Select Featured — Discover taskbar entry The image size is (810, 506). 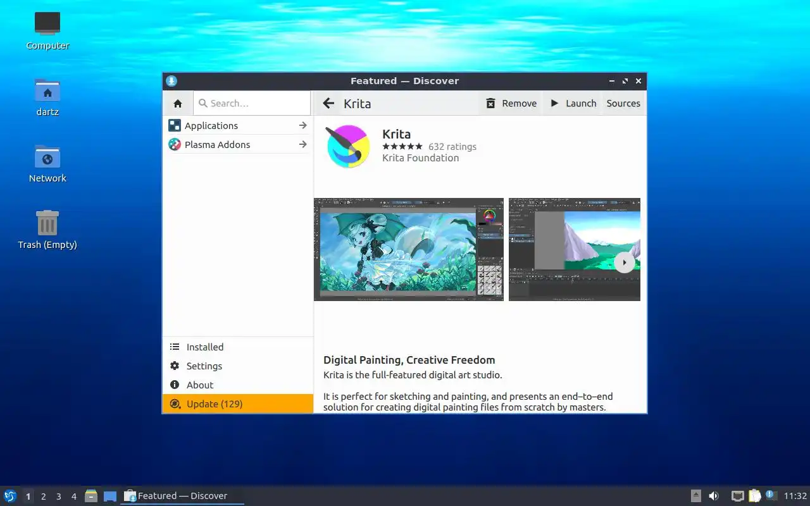[182, 496]
